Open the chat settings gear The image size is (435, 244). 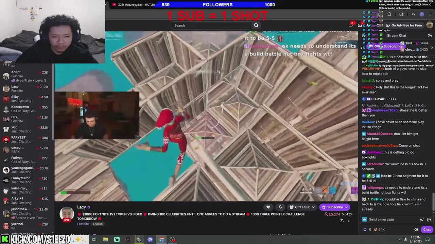416,229
